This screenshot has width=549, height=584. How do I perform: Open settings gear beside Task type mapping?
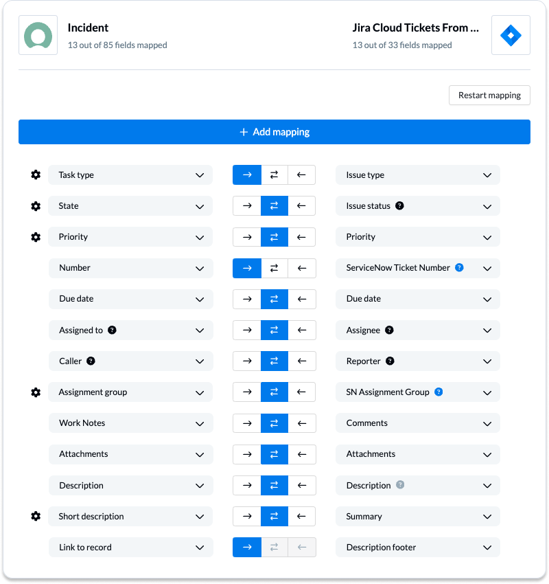[x=36, y=175]
